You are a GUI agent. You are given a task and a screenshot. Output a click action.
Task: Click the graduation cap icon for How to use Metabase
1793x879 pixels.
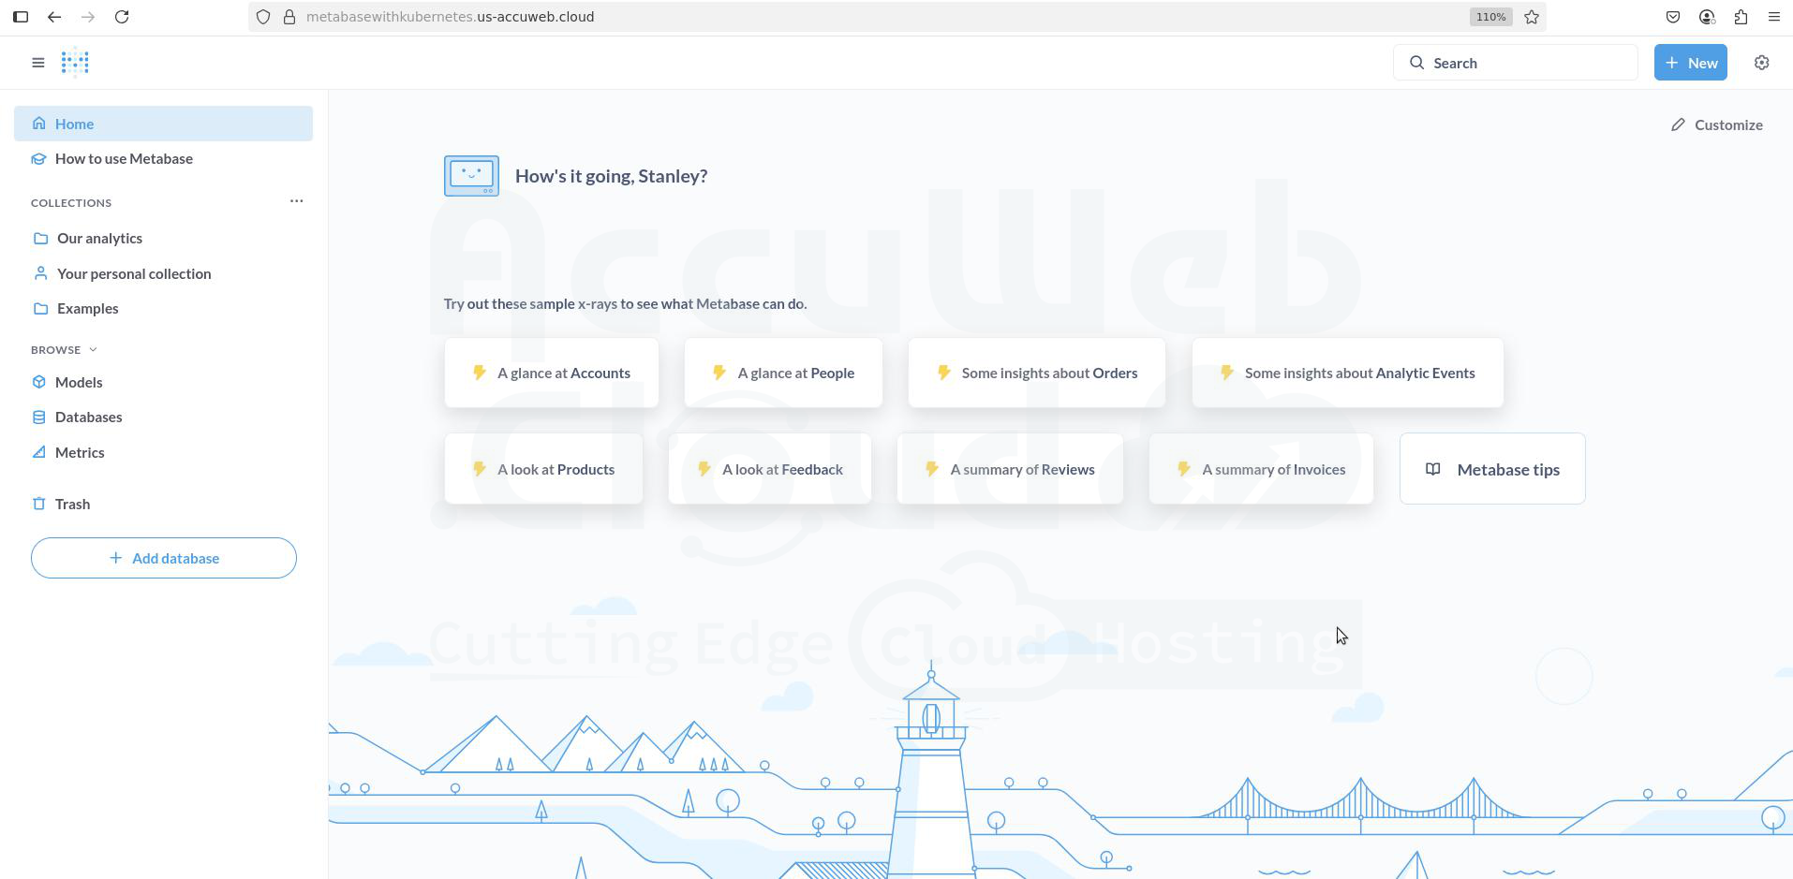click(38, 158)
